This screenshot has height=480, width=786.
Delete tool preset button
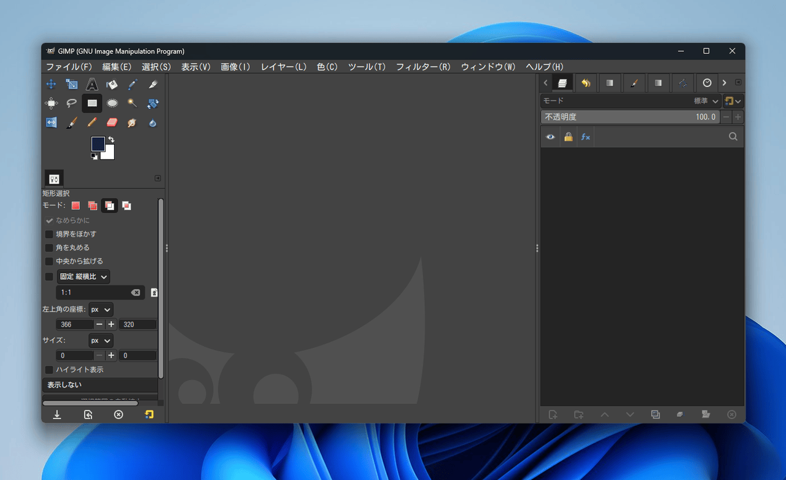[119, 414]
